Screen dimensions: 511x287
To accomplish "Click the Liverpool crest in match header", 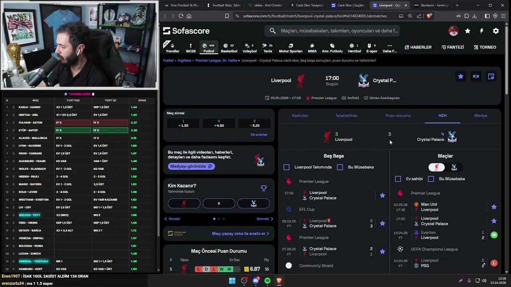I will pyautogui.click(x=301, y=81).
